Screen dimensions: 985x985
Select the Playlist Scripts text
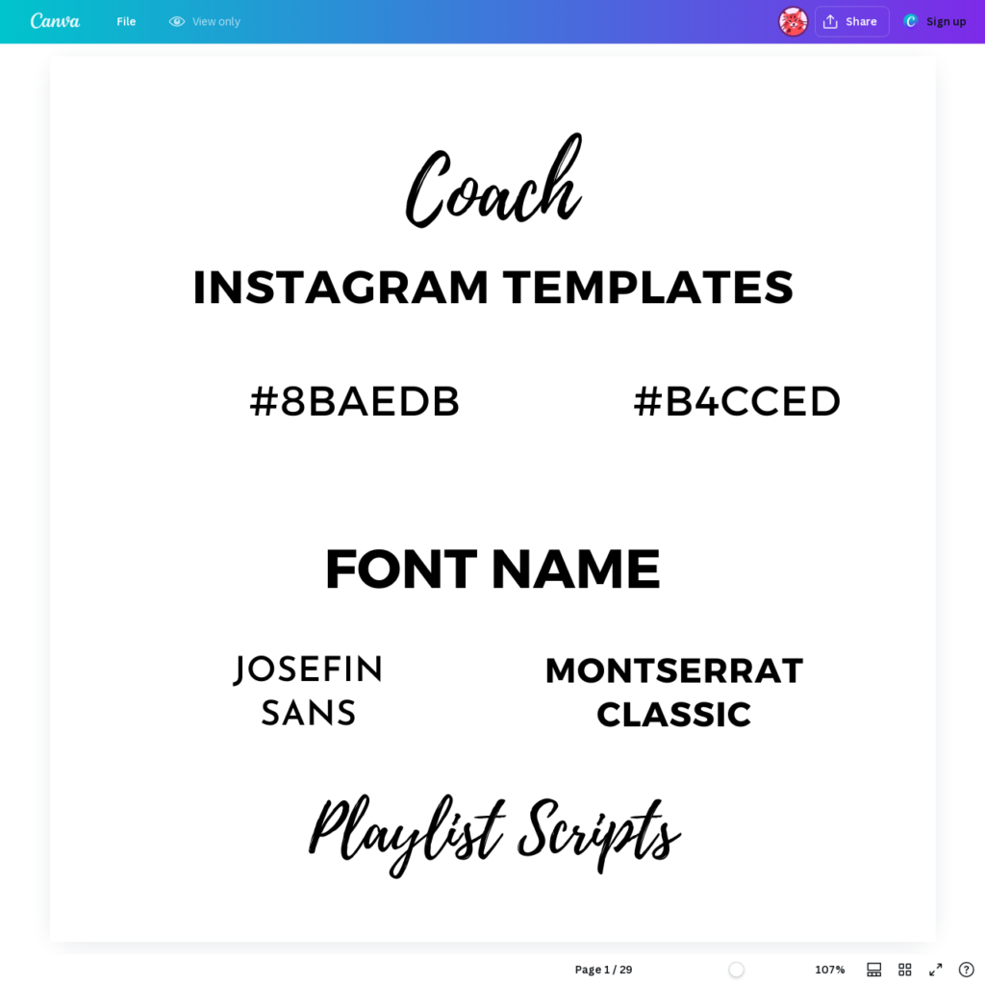click(494, 836)
